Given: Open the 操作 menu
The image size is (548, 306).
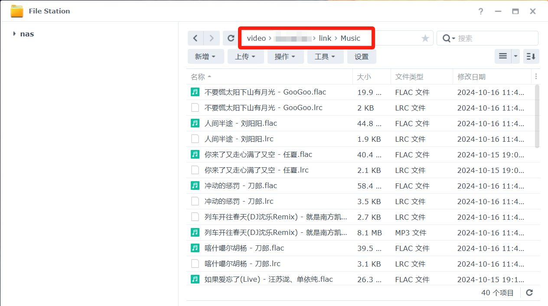Looking at the screenshot, I should click(285, 56).
